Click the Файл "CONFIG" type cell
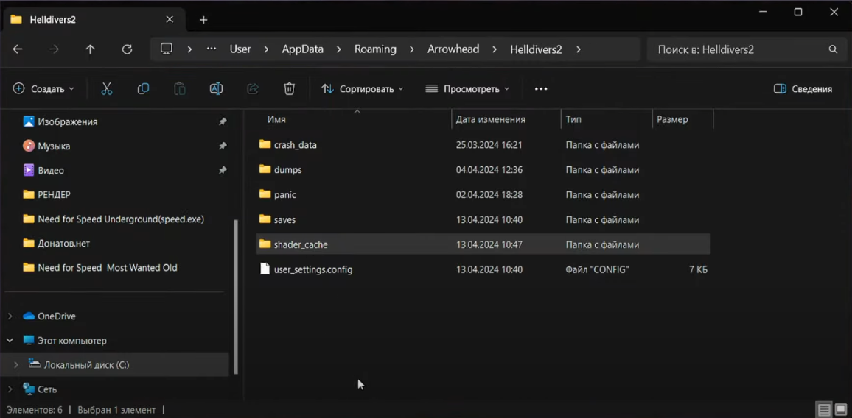Screen dimensions: 852x418 (597, 269)
